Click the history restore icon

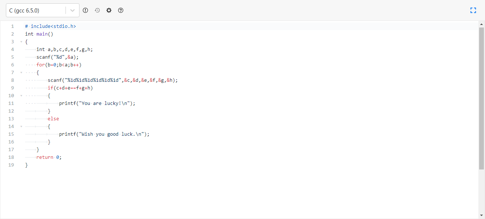coord(97,10)
